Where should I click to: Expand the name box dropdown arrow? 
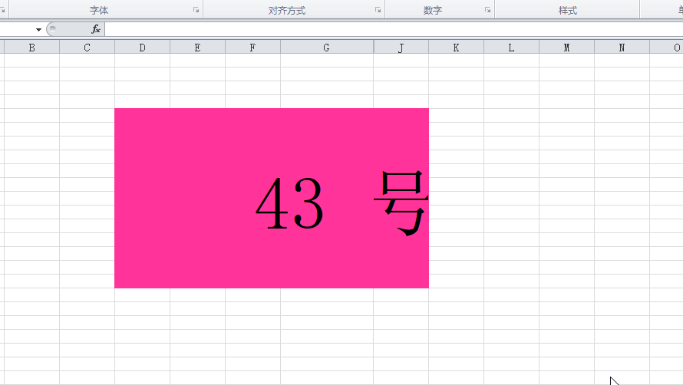pyautogui.click(x=38, y=29)
